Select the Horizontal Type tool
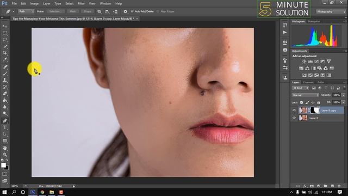 coord(5,127)
